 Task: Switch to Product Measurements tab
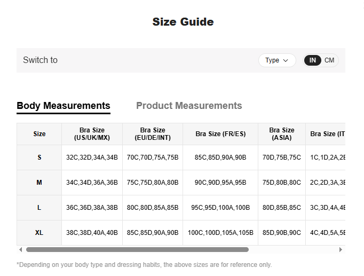point(189,106)
